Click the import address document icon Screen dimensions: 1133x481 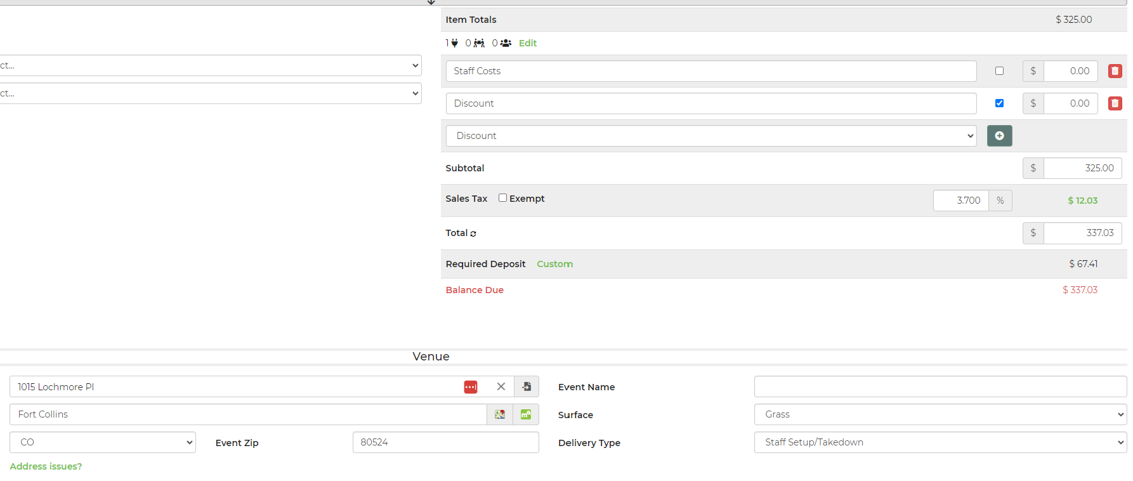(x=527, y=386)
